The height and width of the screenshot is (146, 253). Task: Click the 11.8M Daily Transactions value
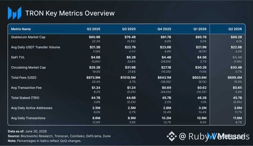coord(237,118)
